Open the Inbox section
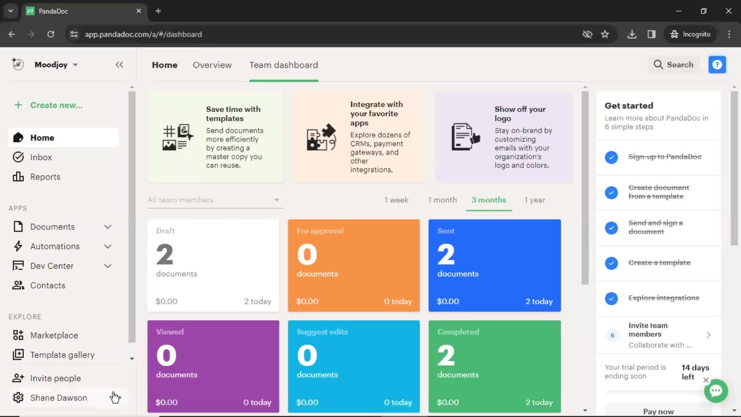 point(41,157)
